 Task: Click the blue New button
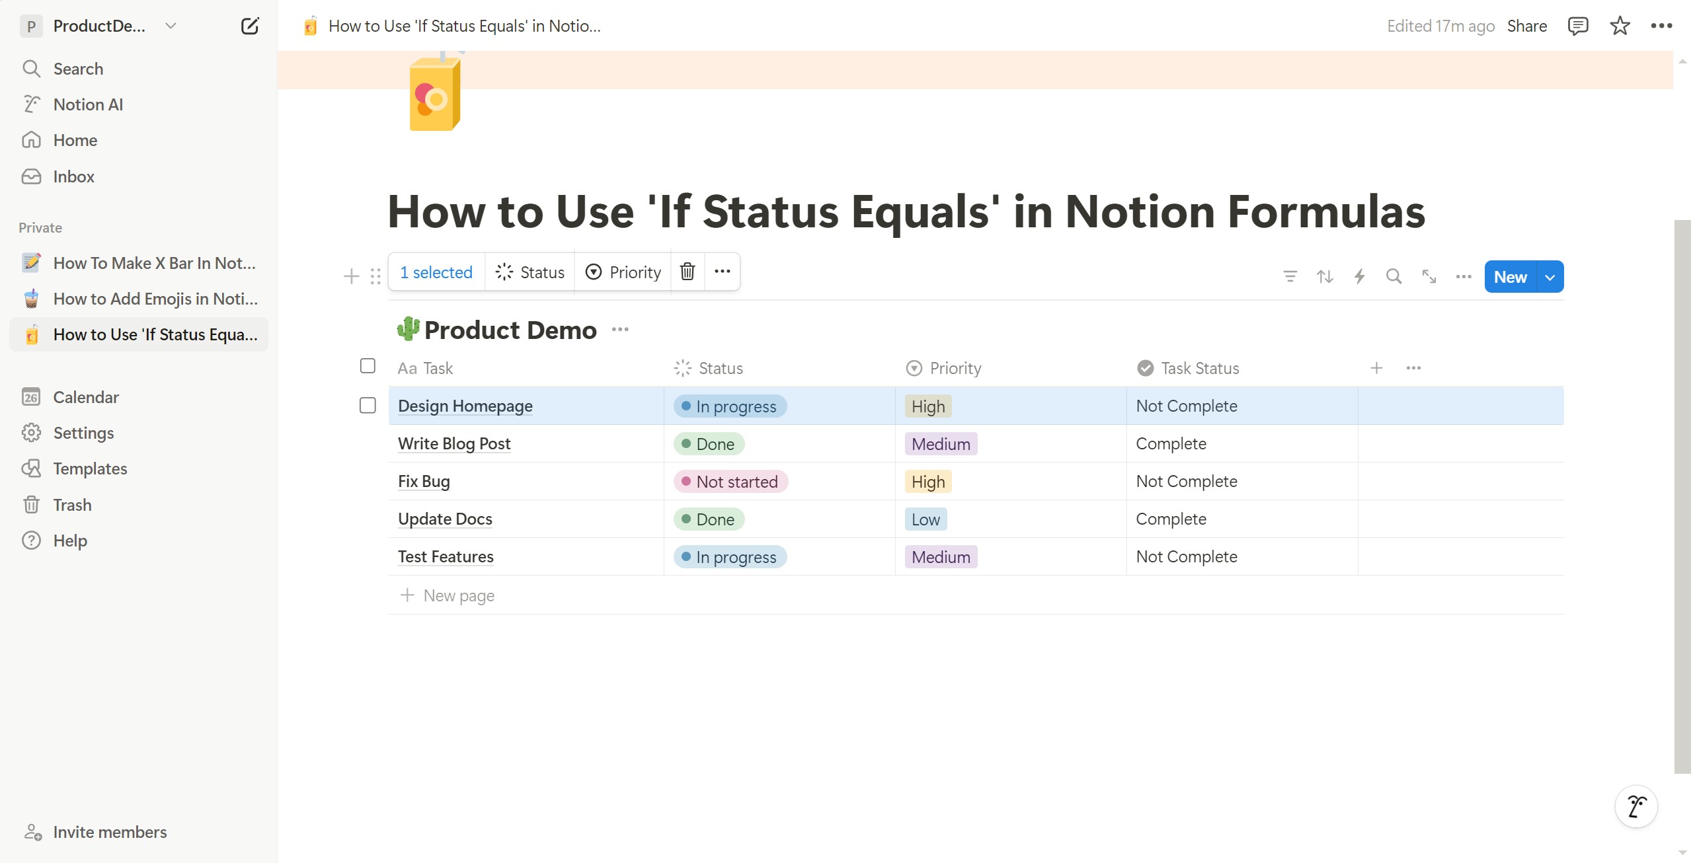1510,277
